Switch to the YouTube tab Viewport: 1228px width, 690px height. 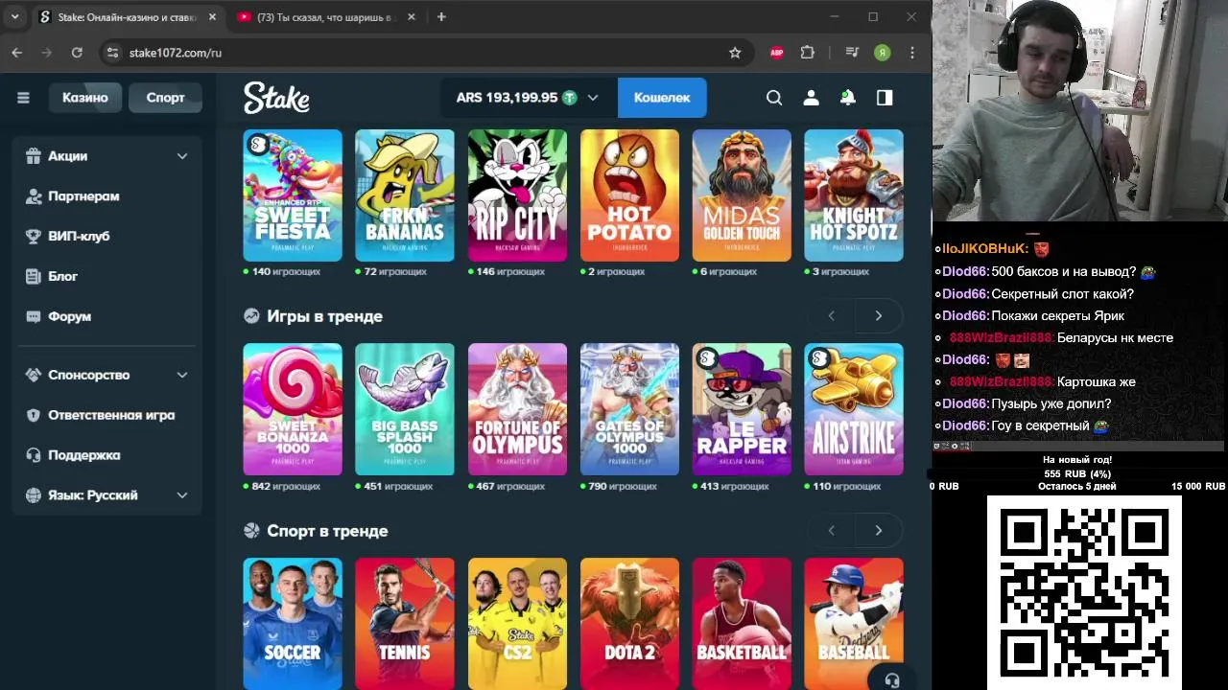(x=327, y=17)
